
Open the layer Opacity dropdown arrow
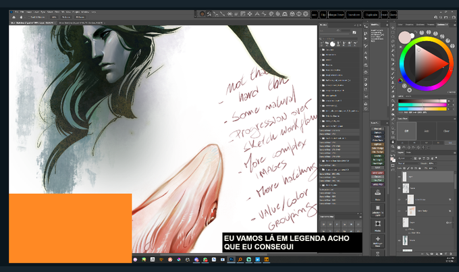435,163
